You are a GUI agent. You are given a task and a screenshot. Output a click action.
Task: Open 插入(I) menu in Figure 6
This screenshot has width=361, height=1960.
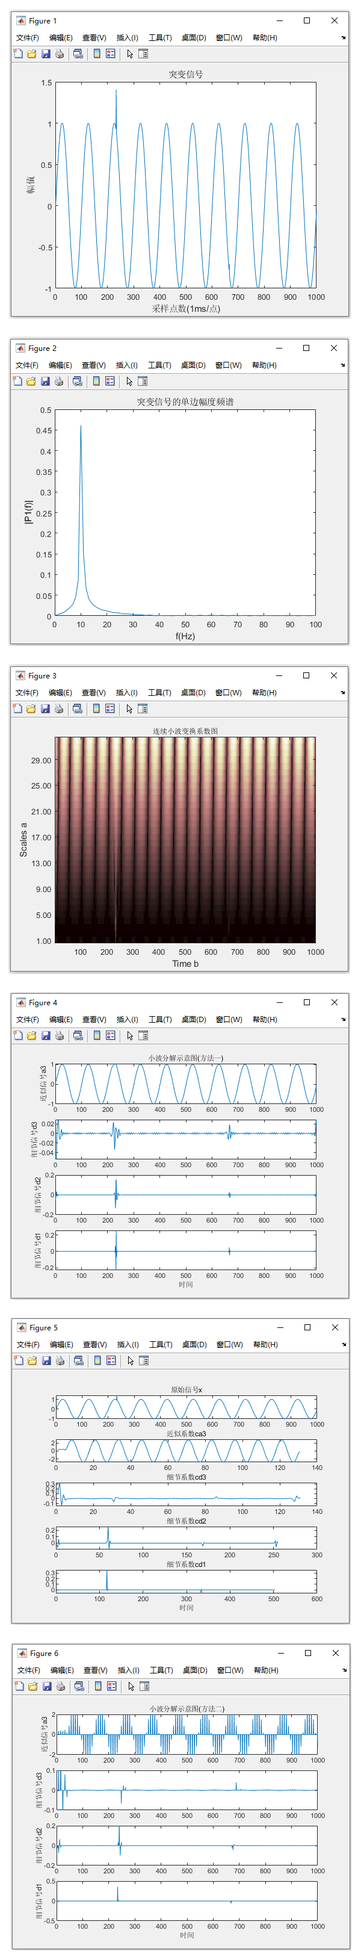[128, 1670]
